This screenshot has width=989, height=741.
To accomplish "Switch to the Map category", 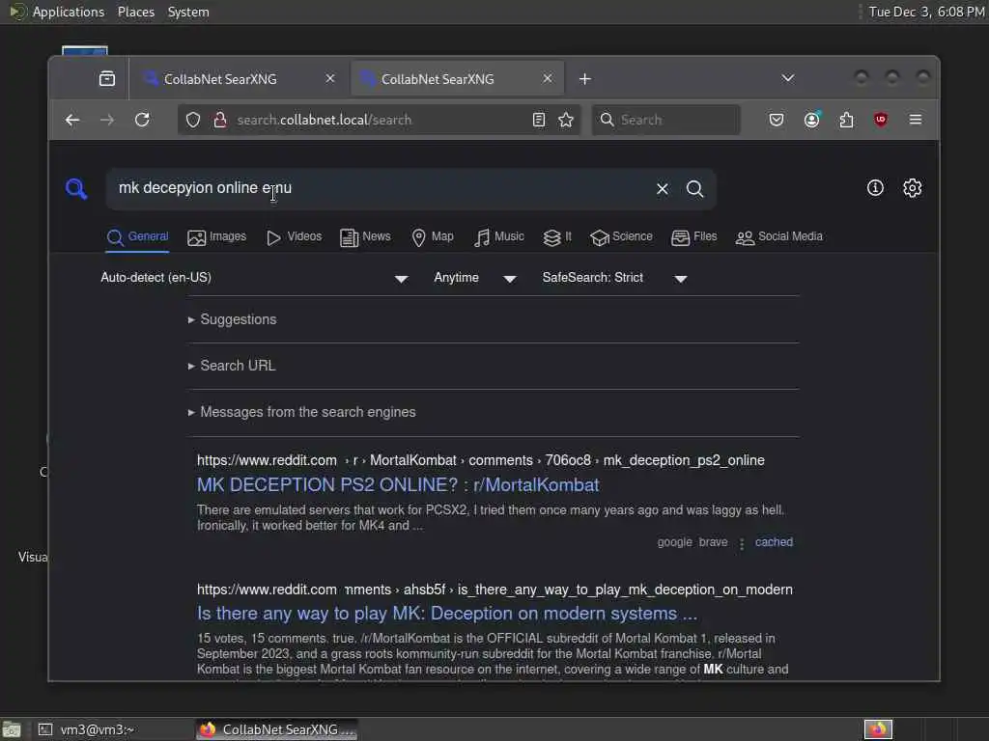I will (433, 237).
